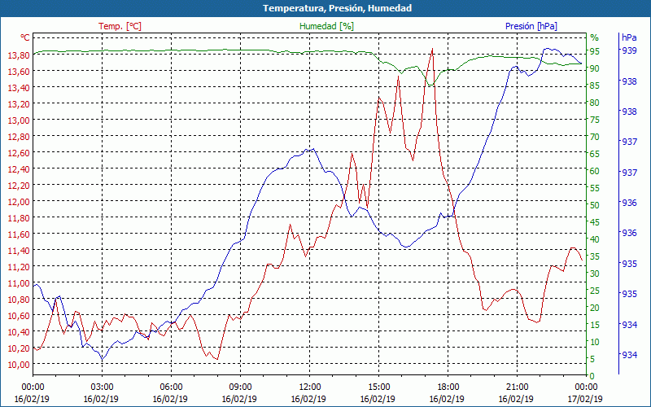Click temperature axis value "12,80"
This screenshot has width=651, height=407.
(18, 137)
